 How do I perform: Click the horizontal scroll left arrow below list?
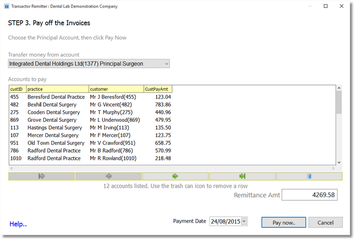coord(12,168)
